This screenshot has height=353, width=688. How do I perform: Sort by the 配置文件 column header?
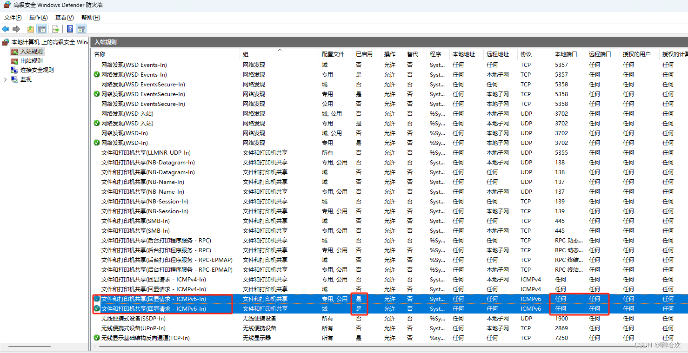[x=333, y=54]
